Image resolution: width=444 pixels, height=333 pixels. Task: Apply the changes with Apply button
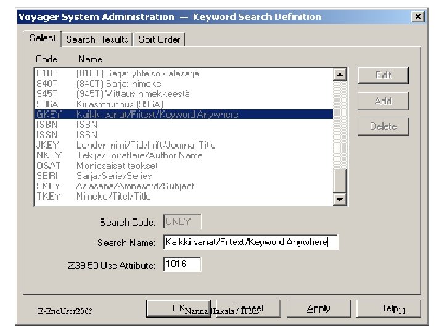(319, 308)
